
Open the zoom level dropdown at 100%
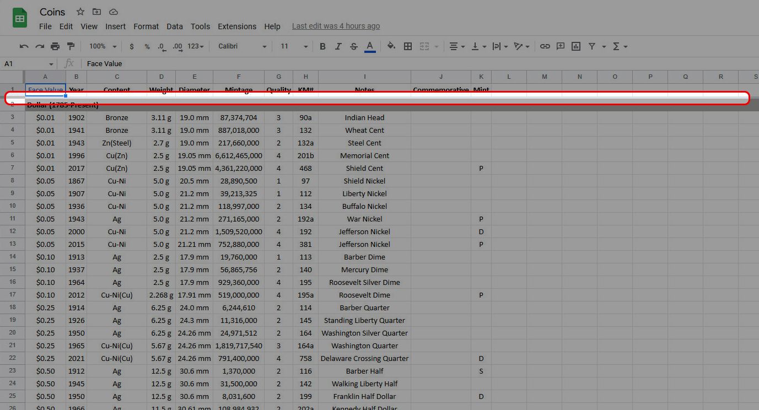click(103, 46)
